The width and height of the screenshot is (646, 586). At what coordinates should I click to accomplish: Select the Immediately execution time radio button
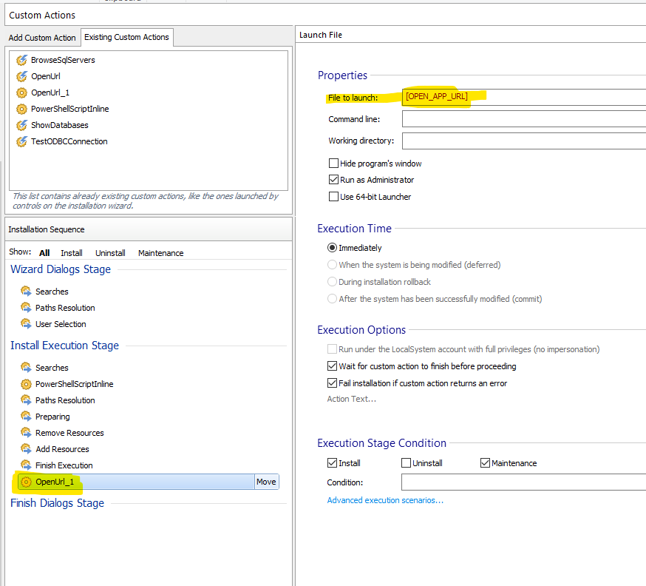click(332, 248)
